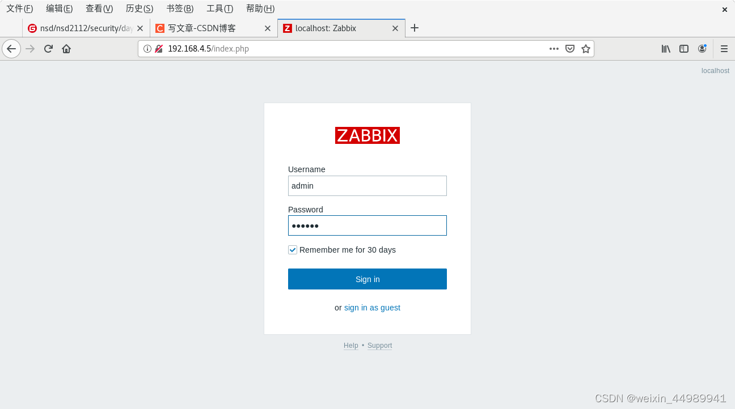The height and width of the screenshot is (409, 735).
Task: Open the 编辑(E) menu
Action: point(60,8)
